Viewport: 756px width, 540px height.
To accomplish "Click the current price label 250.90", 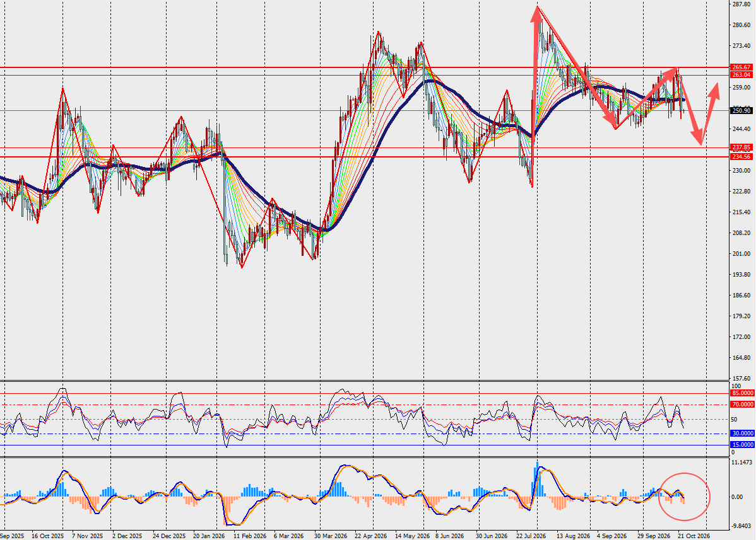I will pos(741,111).
